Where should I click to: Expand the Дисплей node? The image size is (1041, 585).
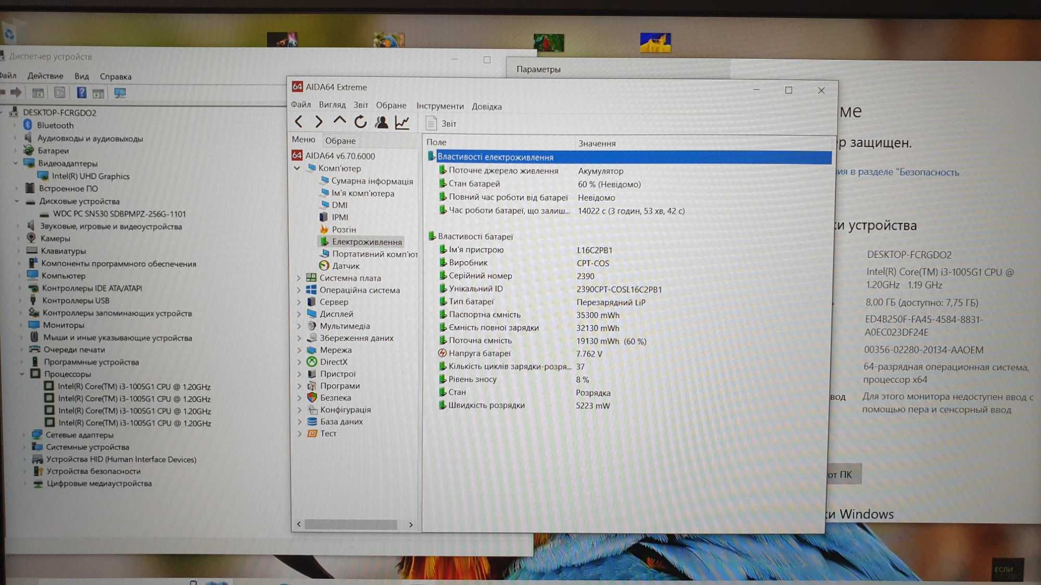pyautogui.click(x=299, y=314)
